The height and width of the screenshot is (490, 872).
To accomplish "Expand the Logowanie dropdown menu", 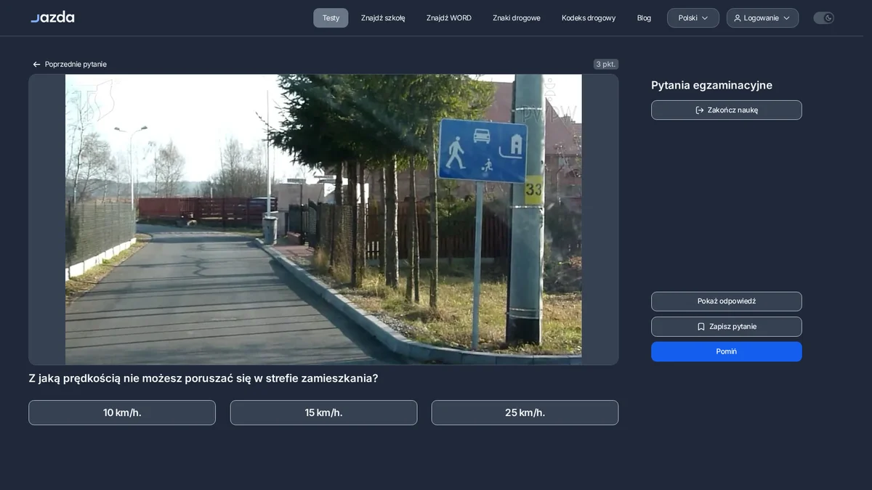I will (x=762, y=18).
